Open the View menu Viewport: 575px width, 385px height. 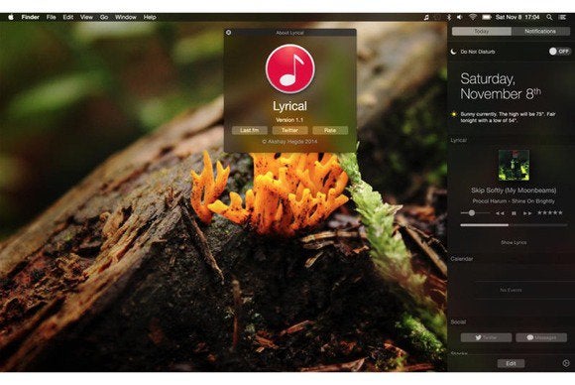(86, 17)
